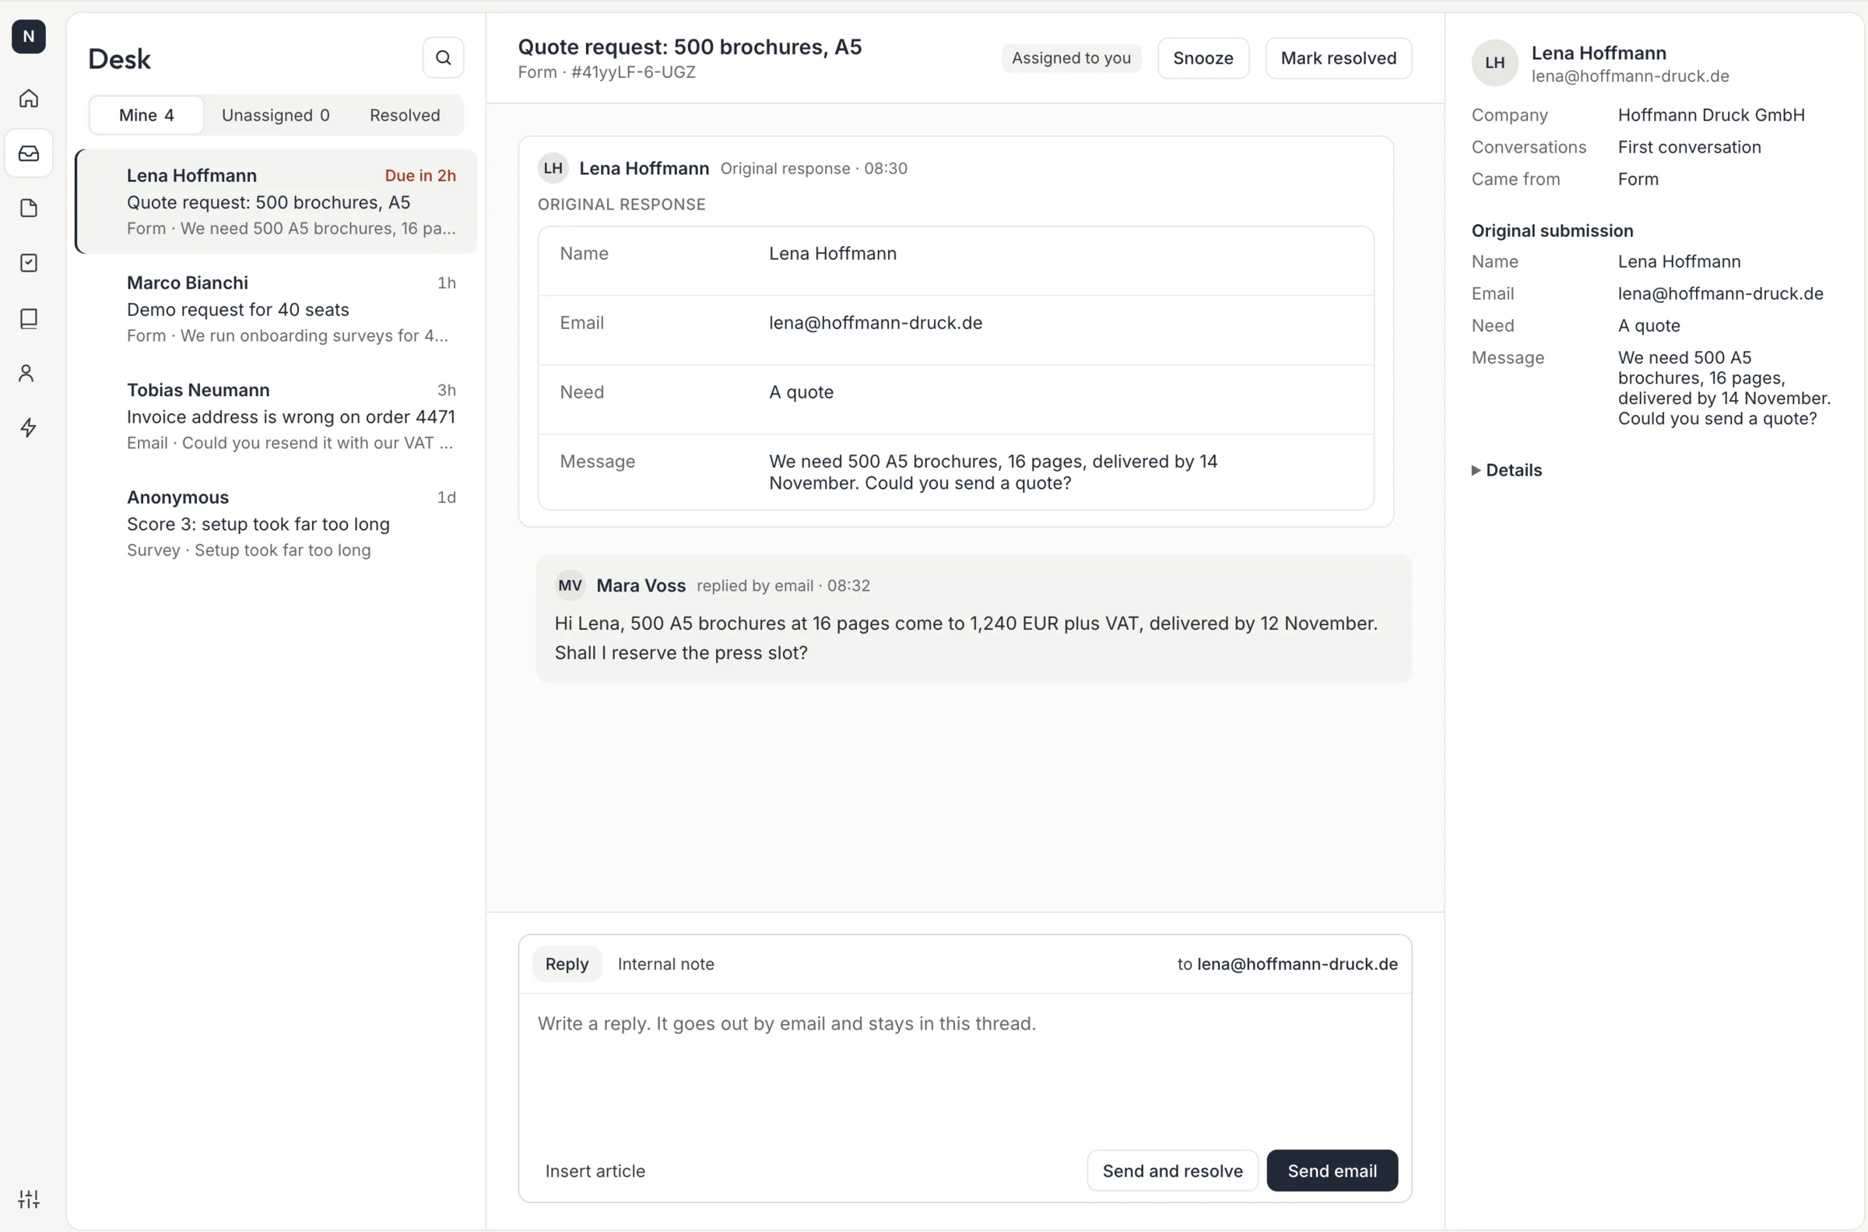Switch to Internal note tab

click(x=665, y=964)
